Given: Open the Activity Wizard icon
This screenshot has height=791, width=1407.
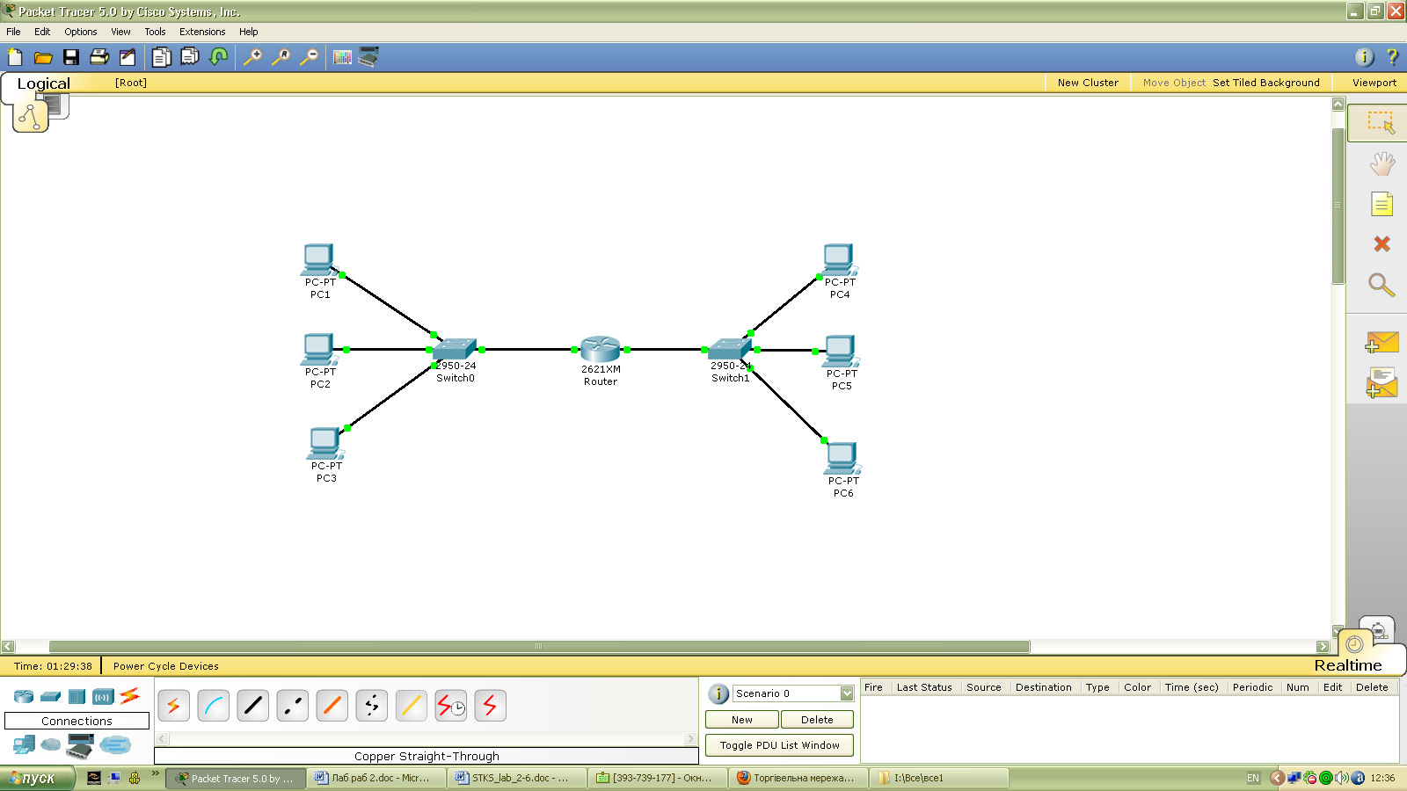Looking at the screenshot, I should pos(128,58).
